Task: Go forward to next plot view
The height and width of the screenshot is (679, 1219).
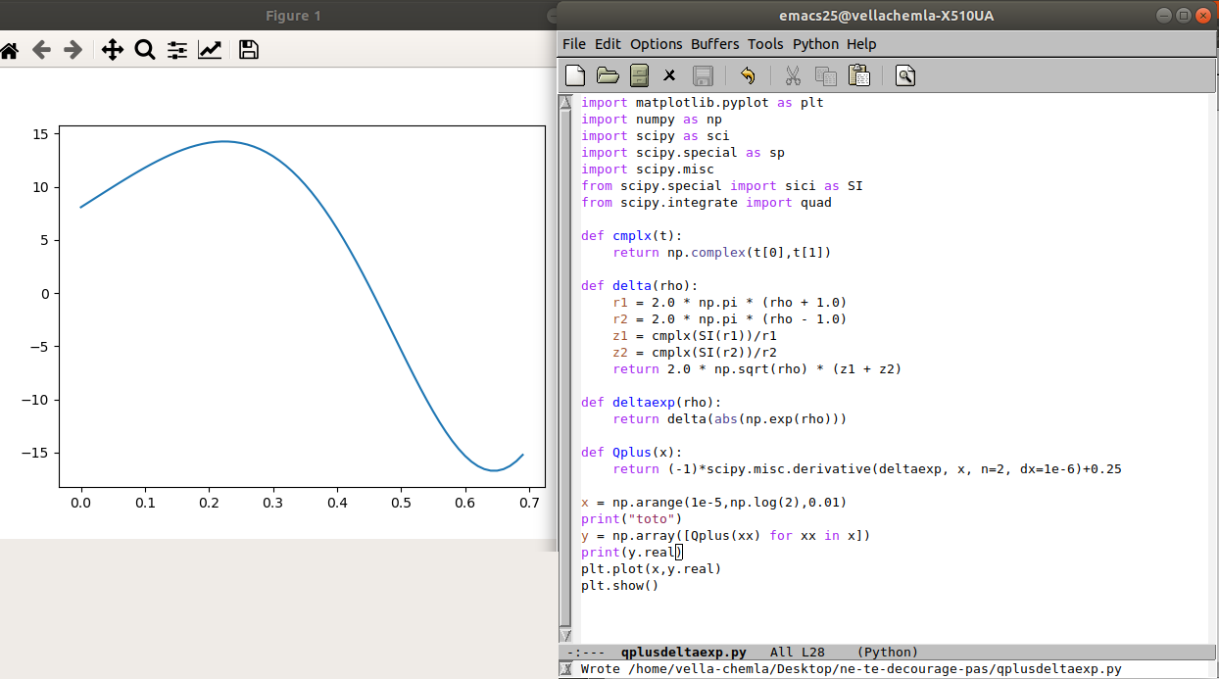Action: (73, 50)
